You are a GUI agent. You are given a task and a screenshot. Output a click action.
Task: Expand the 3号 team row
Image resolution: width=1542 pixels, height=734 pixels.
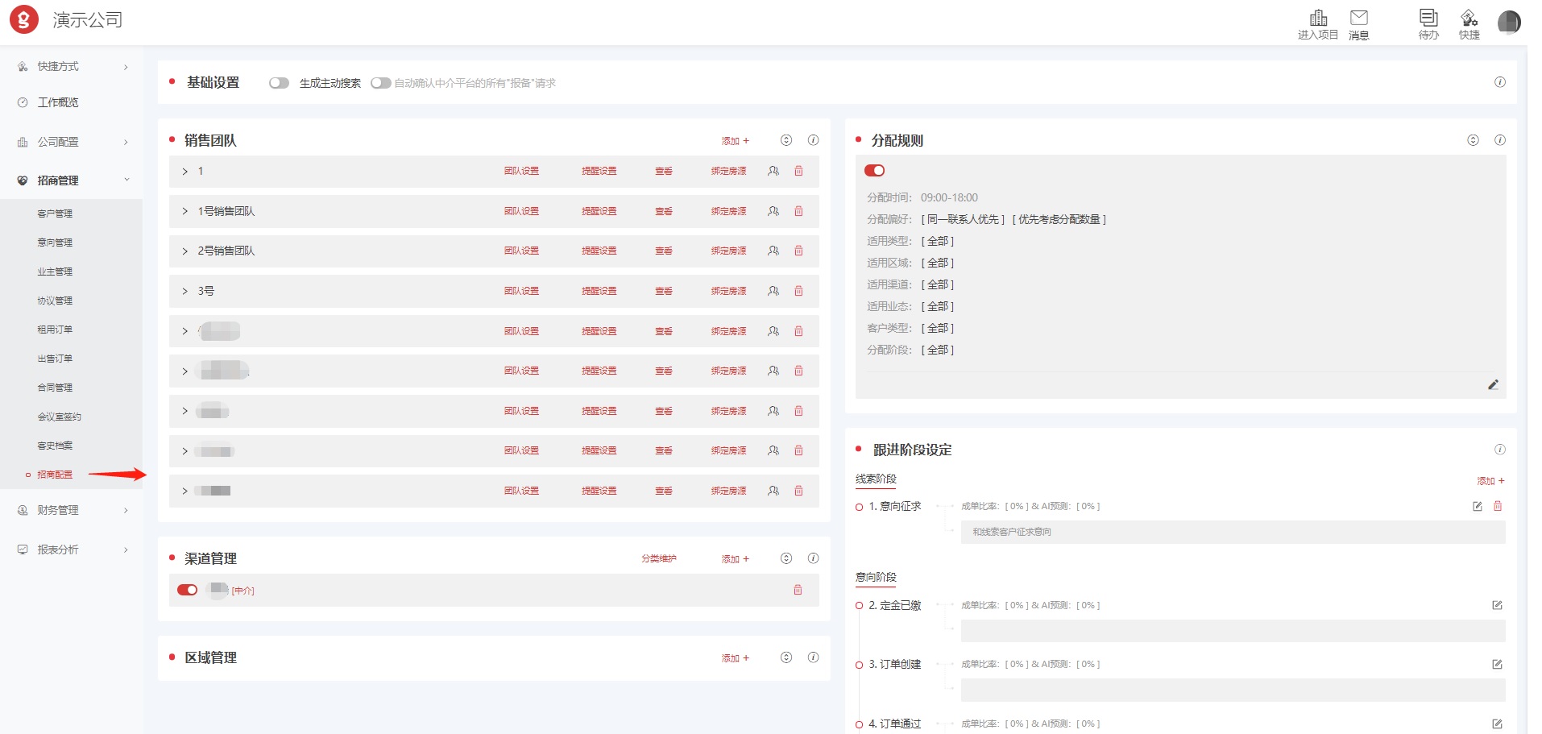[x=184, y=291]
